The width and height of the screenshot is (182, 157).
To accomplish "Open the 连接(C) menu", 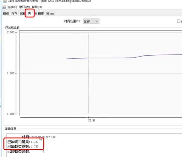I will tap(12, 7).
